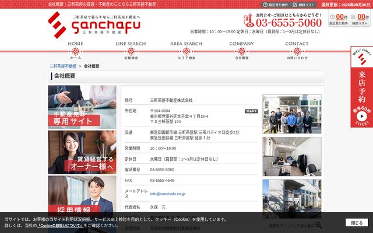Select the FAX number 03-6555-4546
The width and height of the screenshot is (373, 233).
point(162,181)
